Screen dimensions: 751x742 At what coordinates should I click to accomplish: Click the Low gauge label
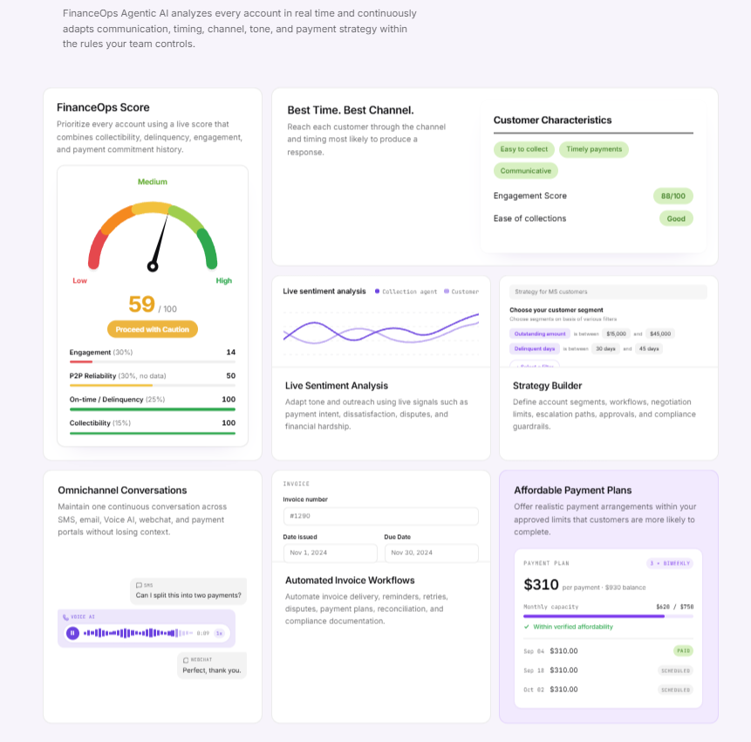(79, 280)
